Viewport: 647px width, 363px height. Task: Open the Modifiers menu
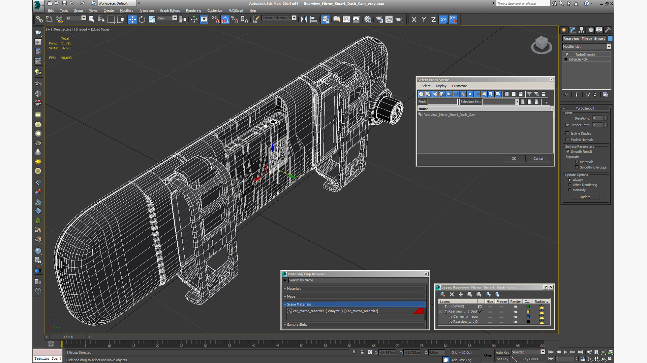(126, 11)
